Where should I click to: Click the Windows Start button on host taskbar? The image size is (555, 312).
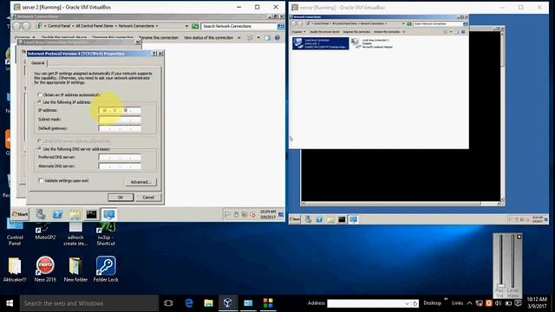[10, 303]
